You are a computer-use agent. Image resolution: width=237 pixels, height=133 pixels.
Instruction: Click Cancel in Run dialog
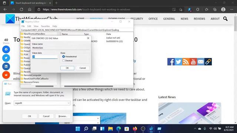pyautogui.click(x=46, y=116)
